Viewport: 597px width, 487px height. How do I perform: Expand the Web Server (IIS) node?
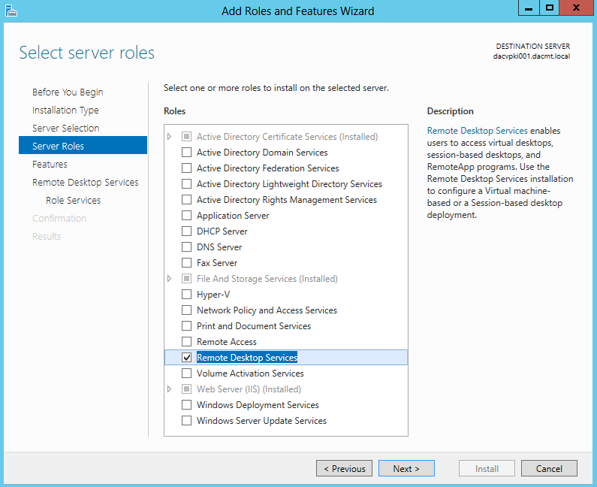coord(170,389)
